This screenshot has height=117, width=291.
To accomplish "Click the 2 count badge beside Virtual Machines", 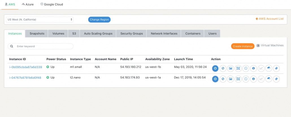I will point(258,46).
